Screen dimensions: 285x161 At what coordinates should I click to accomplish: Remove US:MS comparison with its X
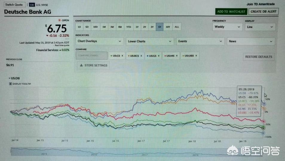click(177, 56)
